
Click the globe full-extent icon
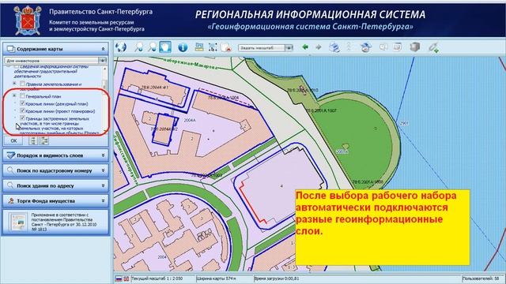(x=121, y=47)
